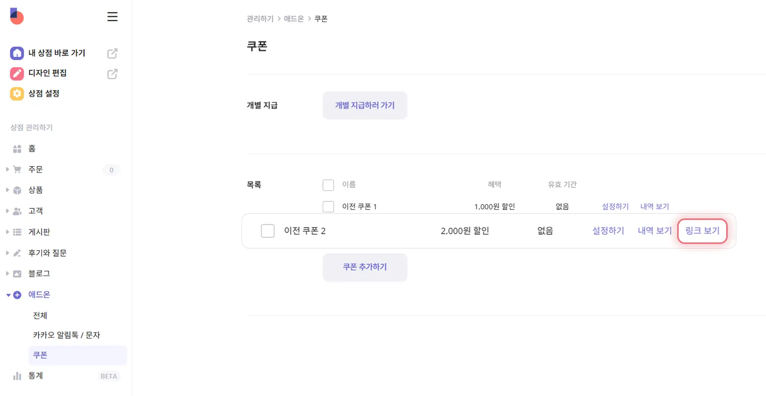Click the external link icon beside 디자인 편집
The width and height of the screenshot is (766, 396).
tap(112, 73)
